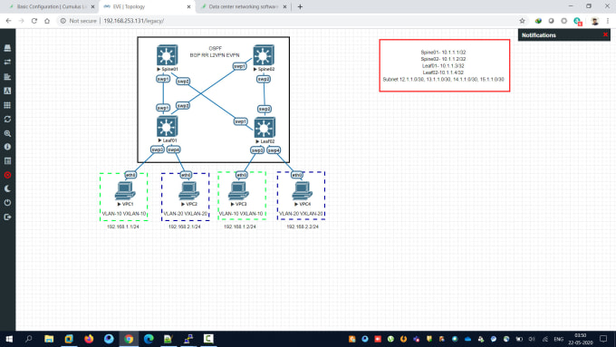This screenshot has height=347, width=616.
Task: Click the 'BGP RR L2VPN EVPN' label
Action: [215, 55]
